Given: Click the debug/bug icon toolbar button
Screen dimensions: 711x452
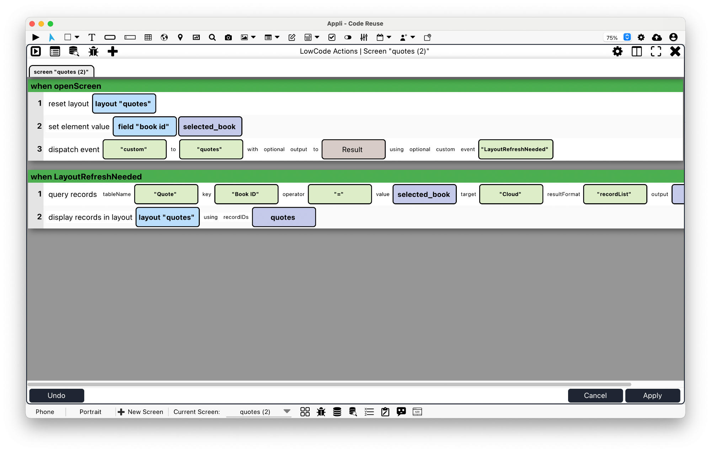Looking at the screenshot, I should [x=94, y=51].
